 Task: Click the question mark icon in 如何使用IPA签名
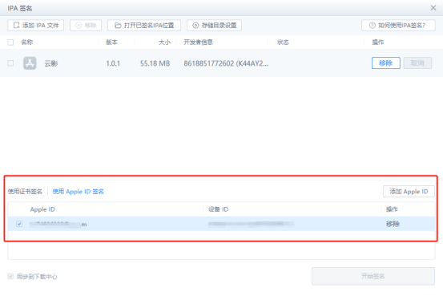(373, 26)
